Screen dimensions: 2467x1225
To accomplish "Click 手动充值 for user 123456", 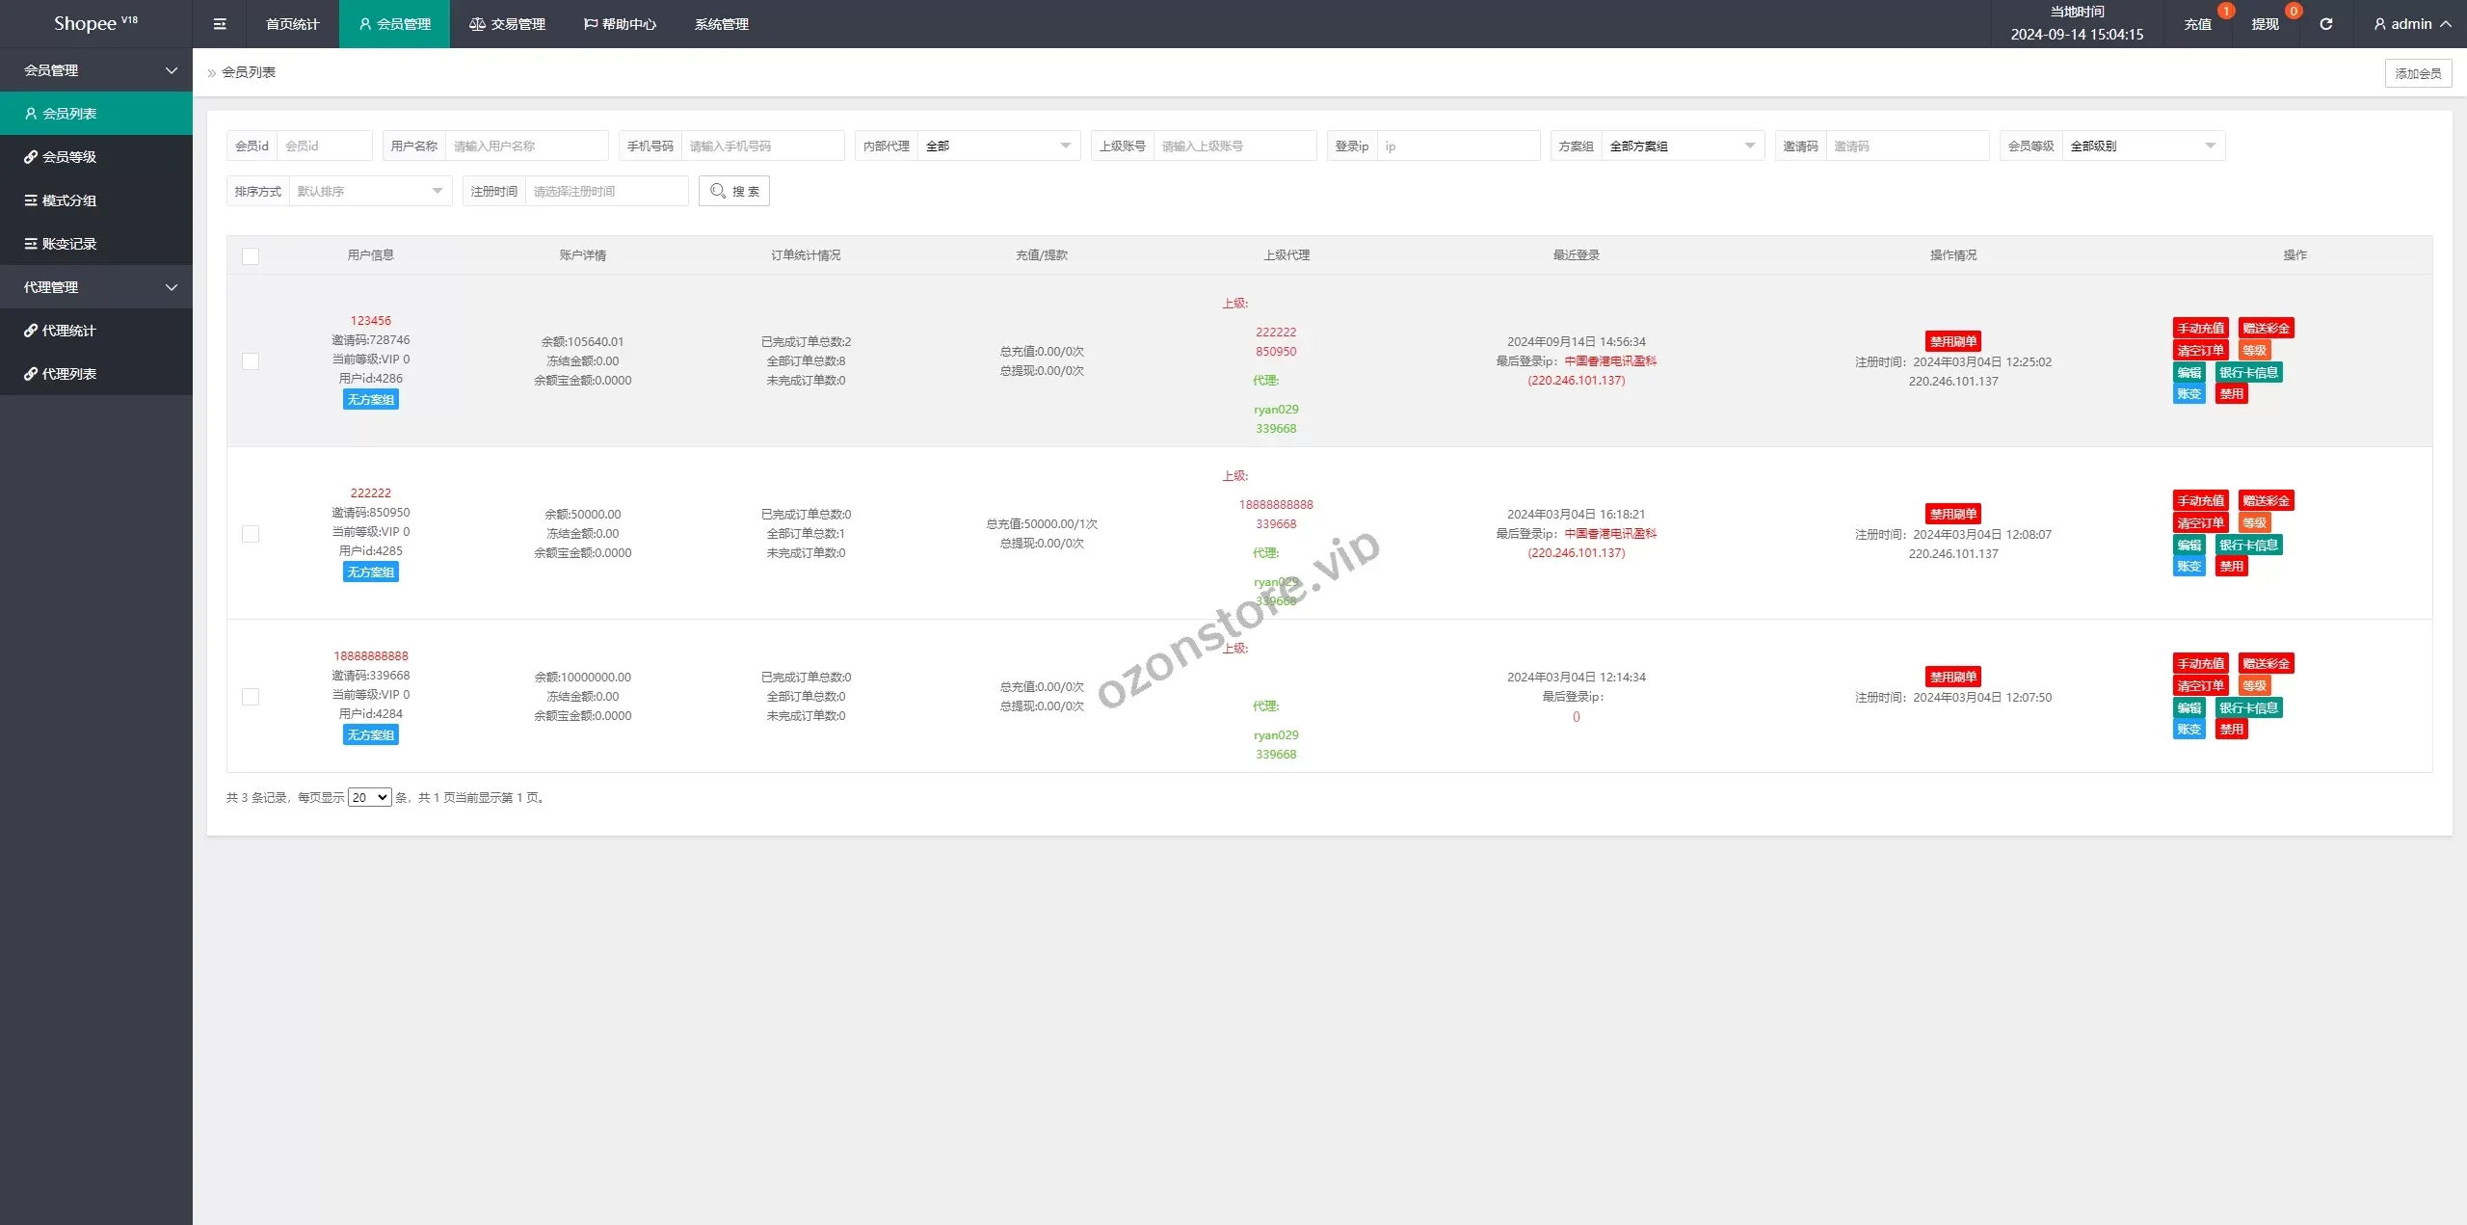I will coord(2200,329).
